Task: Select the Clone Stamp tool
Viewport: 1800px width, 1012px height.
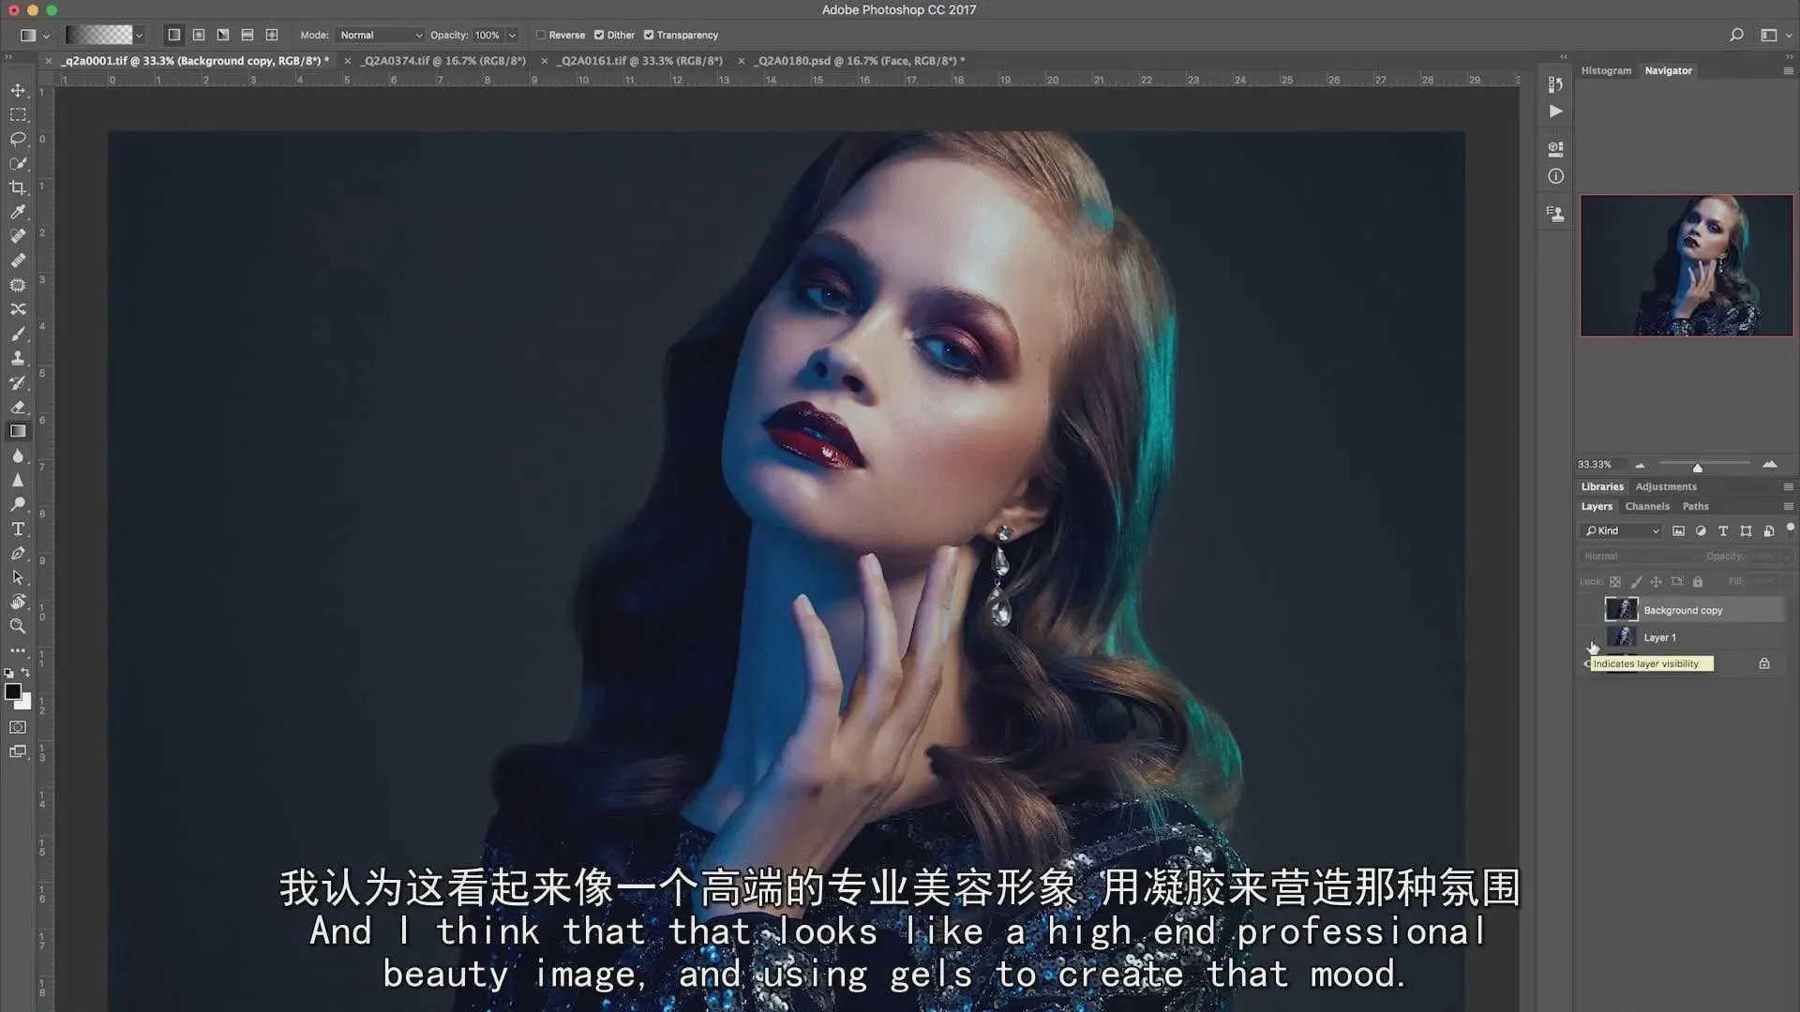Action: point(18,358)
